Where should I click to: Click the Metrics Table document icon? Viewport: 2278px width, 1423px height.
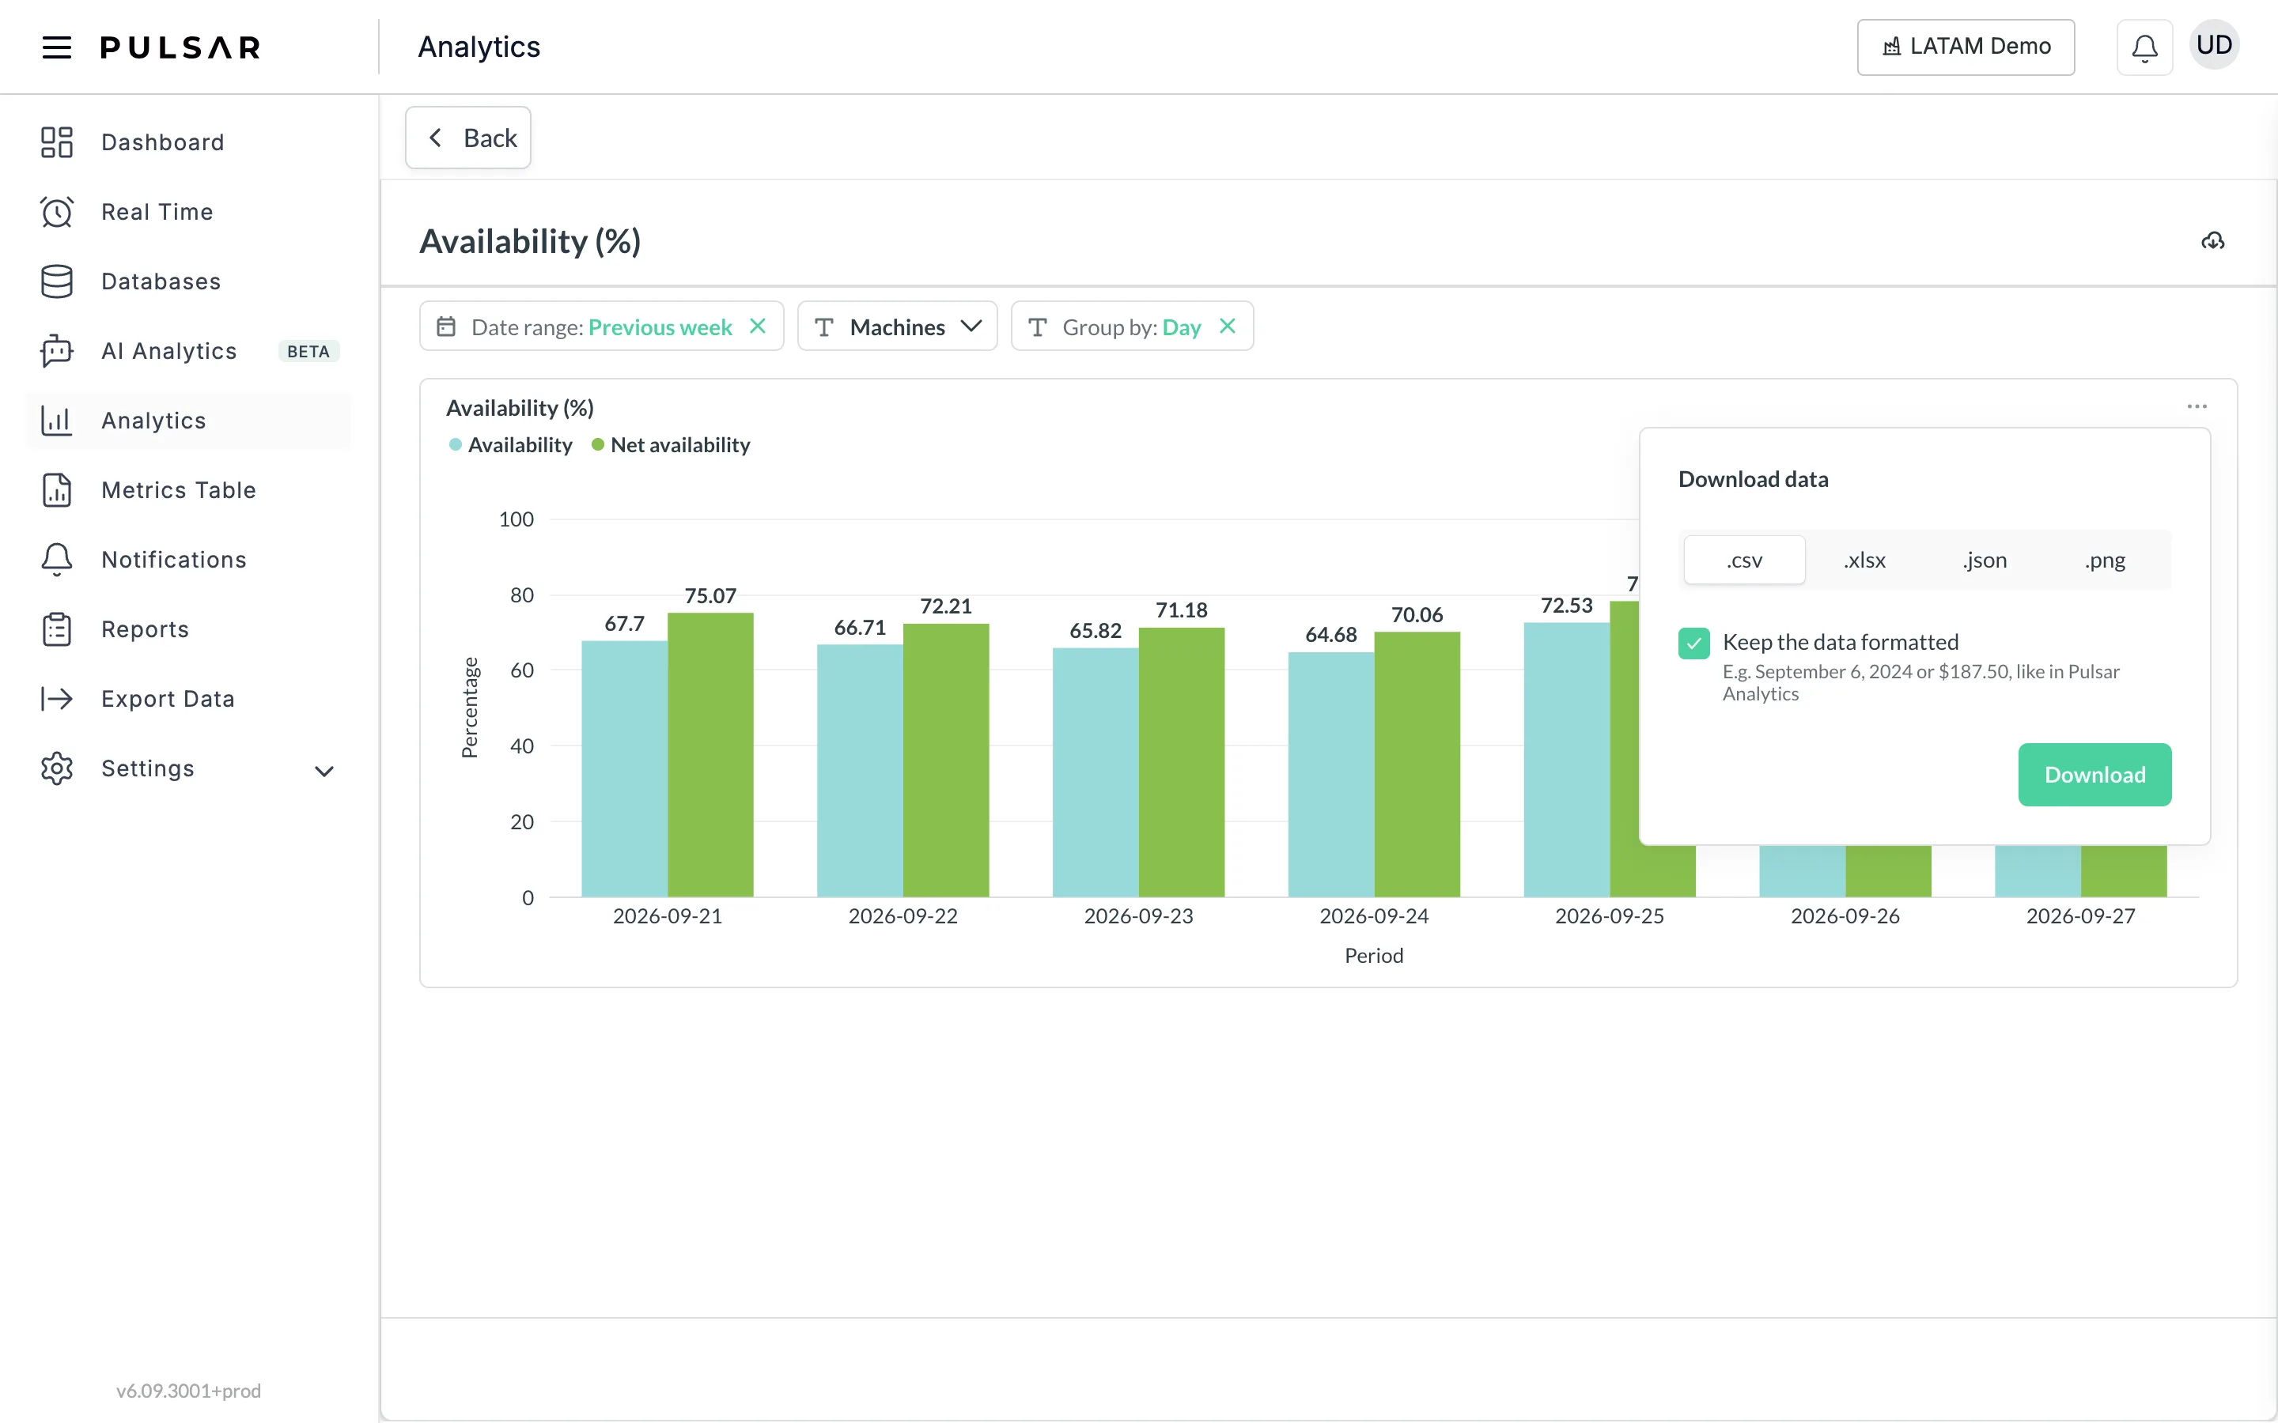56,490
